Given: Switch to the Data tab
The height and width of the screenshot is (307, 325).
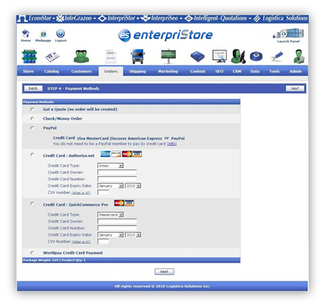Looking at the screenshot, I should pyautogui.click(x=255, y=71).
